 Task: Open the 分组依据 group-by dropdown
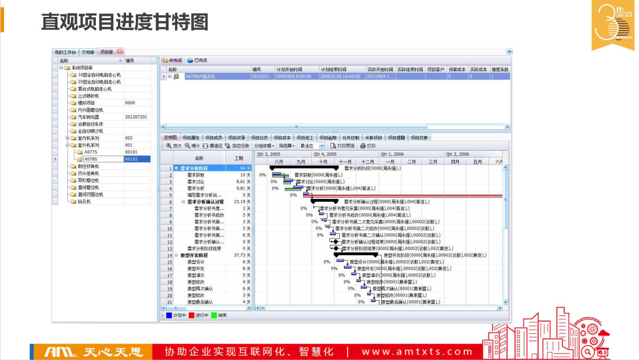point(264,145)
